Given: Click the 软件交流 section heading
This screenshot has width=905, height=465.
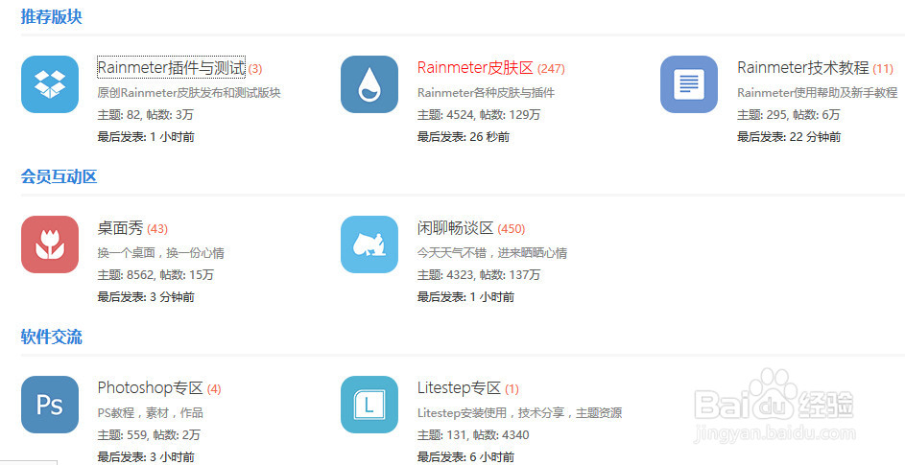Looking at the screenshot, I should click(x=52, y=337).
